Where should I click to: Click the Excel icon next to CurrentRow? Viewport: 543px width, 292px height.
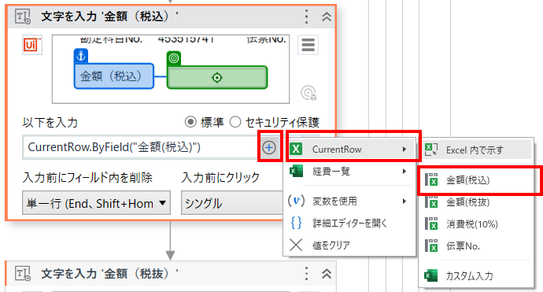tap(296, 150)
